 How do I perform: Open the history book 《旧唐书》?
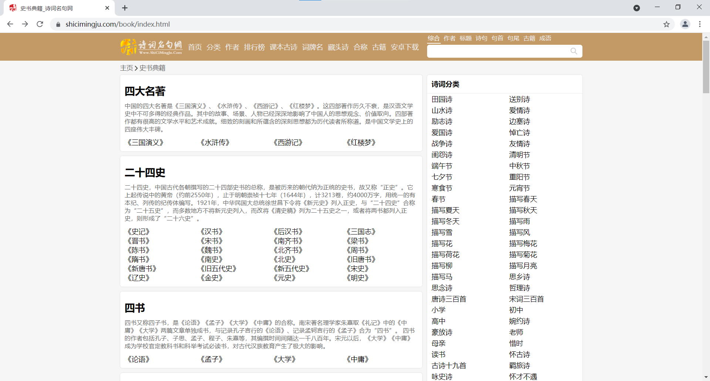click(361, 259)
